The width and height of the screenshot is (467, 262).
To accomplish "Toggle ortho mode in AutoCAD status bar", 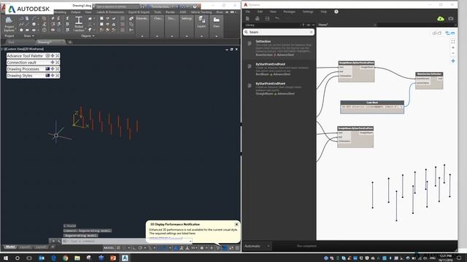I will (x=134, y=247).
